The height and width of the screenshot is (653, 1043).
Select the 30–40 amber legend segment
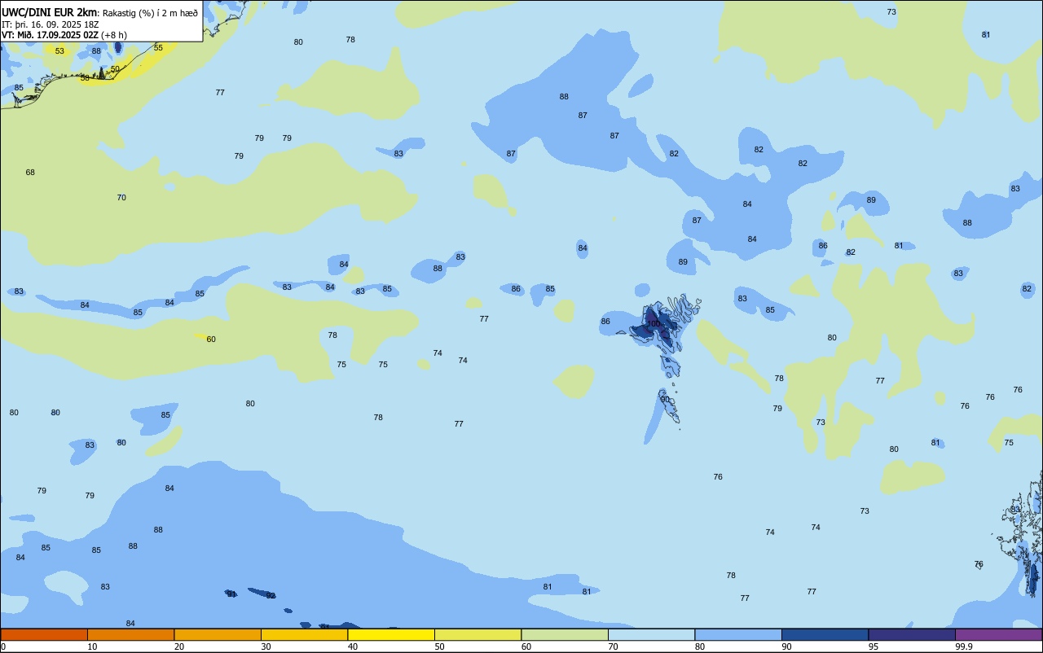[304, 634]
